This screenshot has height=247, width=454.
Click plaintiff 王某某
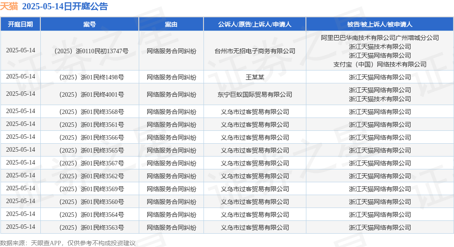(x=255, y=77)
